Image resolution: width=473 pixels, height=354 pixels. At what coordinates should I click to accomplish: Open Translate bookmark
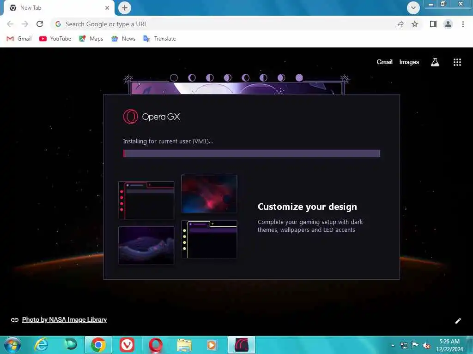[159, 39]
